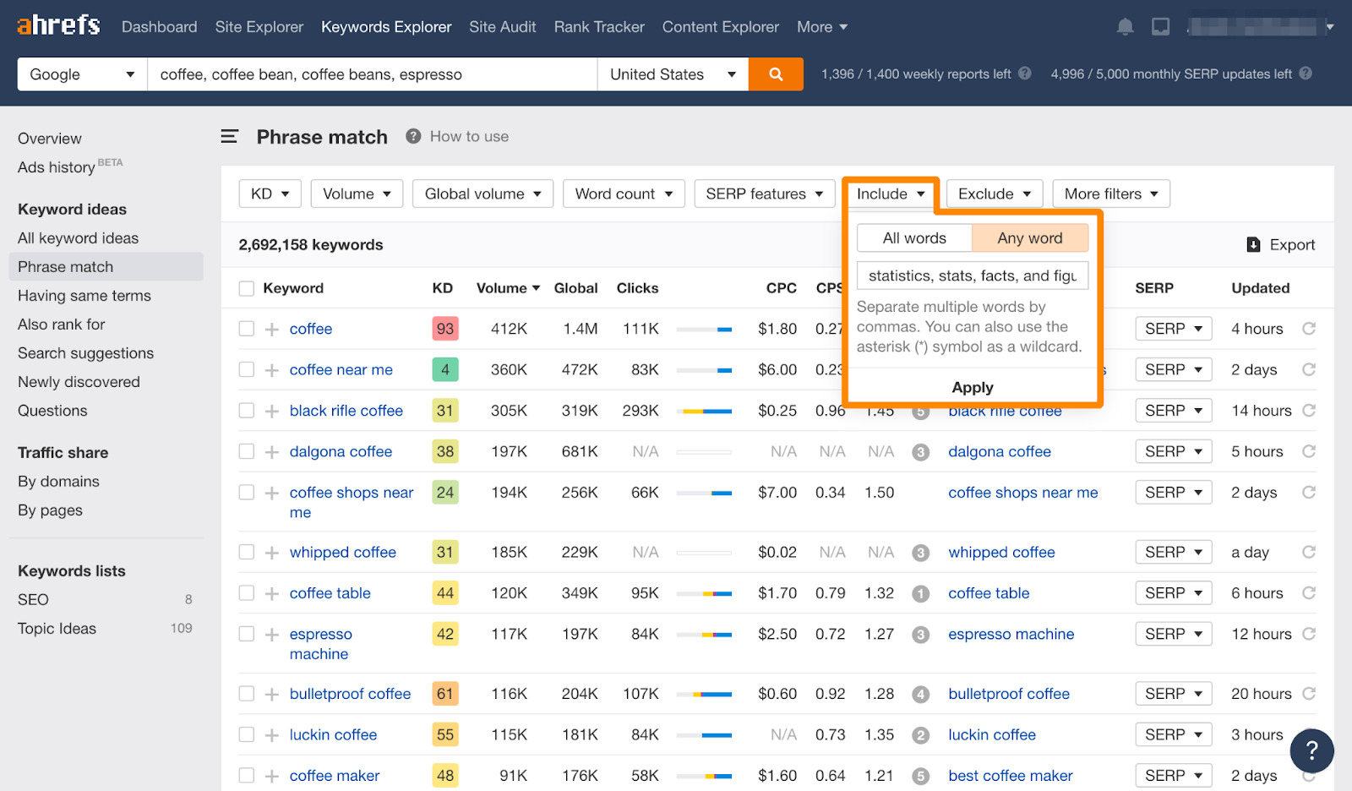
Task: Expand the SERP dropdown for dalgona coffee
Action: pyautogui.click(x=1173, y=450)
